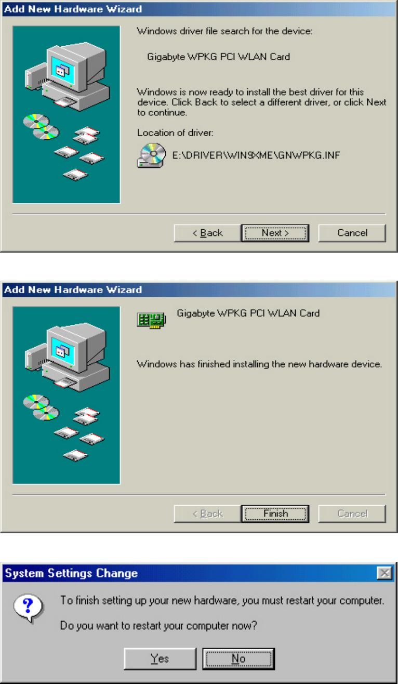Click the E:\DRIVER\WIN9XME\GNWPKG.INF driver path
This screenshot has height=684, width=398.
pos(256,155)
